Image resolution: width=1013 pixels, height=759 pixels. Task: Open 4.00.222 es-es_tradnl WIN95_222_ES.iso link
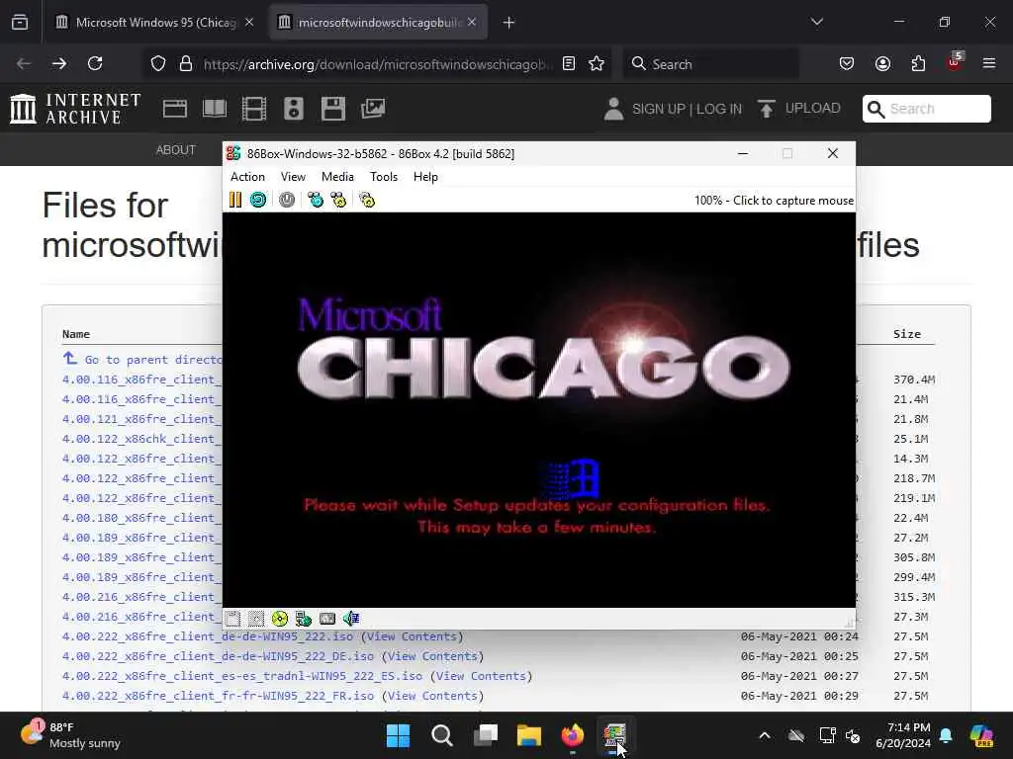click(242, 676)
